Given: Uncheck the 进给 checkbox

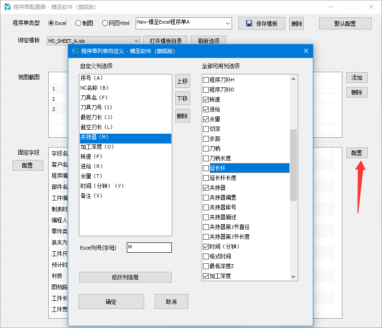Looking at the screenshot, I should [206, 109].
